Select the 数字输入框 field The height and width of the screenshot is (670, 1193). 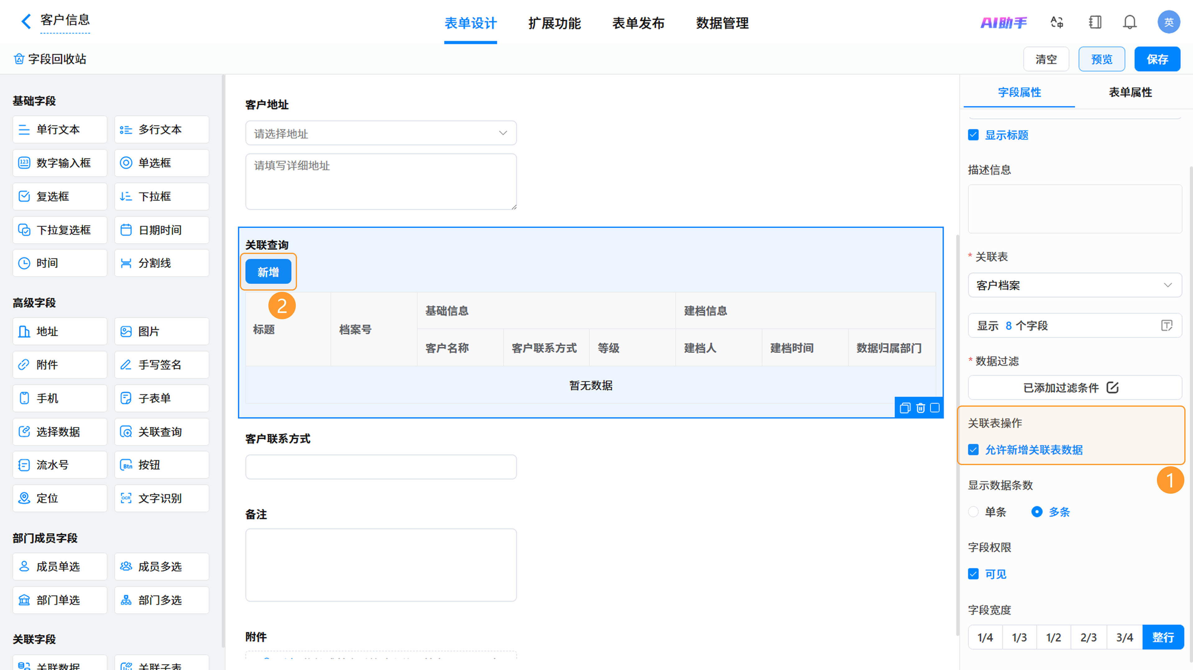tap(60, 163)
